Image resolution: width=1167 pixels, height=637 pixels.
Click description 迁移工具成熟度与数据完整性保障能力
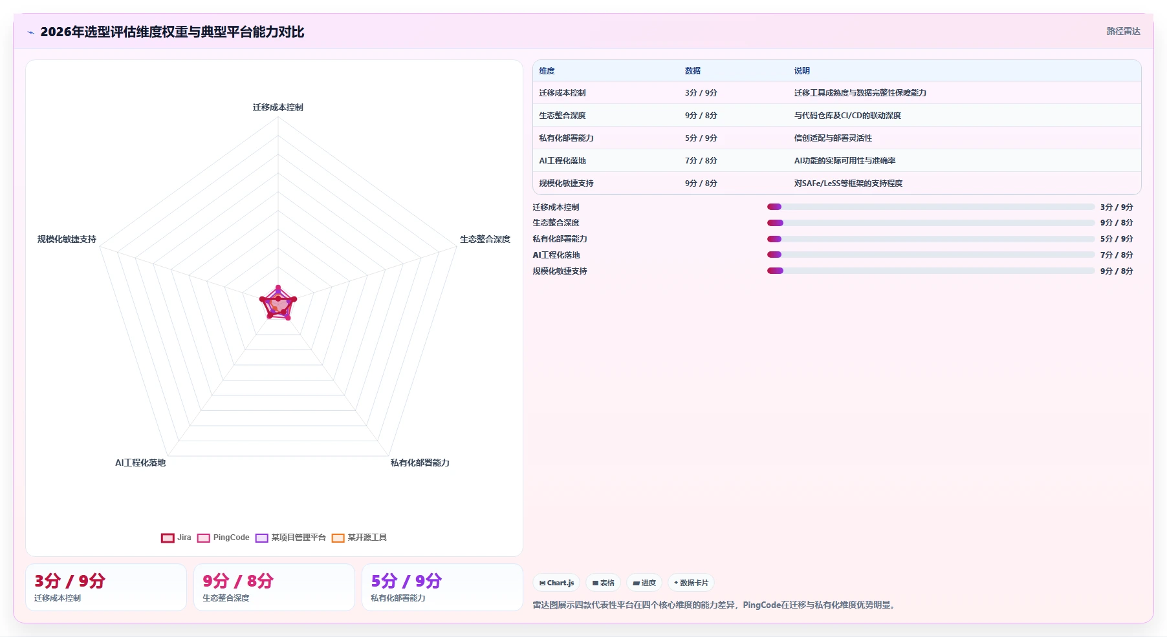pos(860,93)
